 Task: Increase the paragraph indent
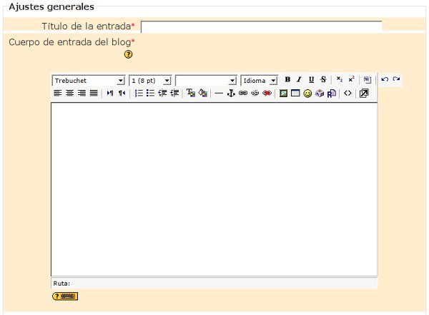(174, 94)
